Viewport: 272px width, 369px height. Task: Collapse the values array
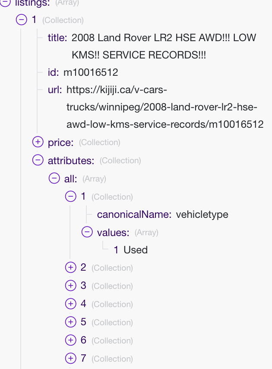(x=87, y=232)
